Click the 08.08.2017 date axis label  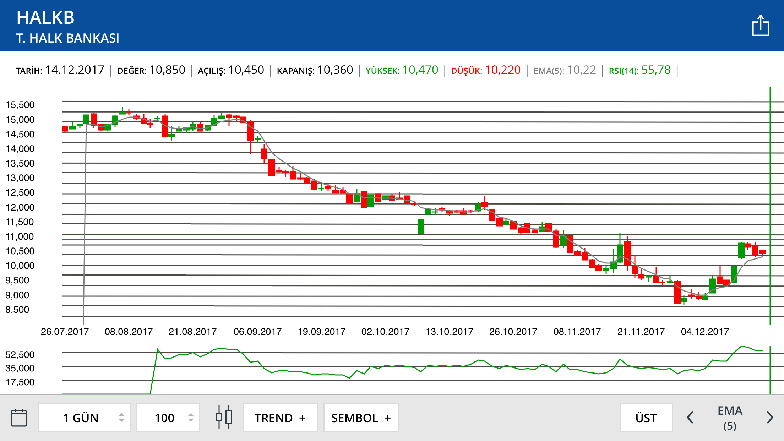pos(129,332)
